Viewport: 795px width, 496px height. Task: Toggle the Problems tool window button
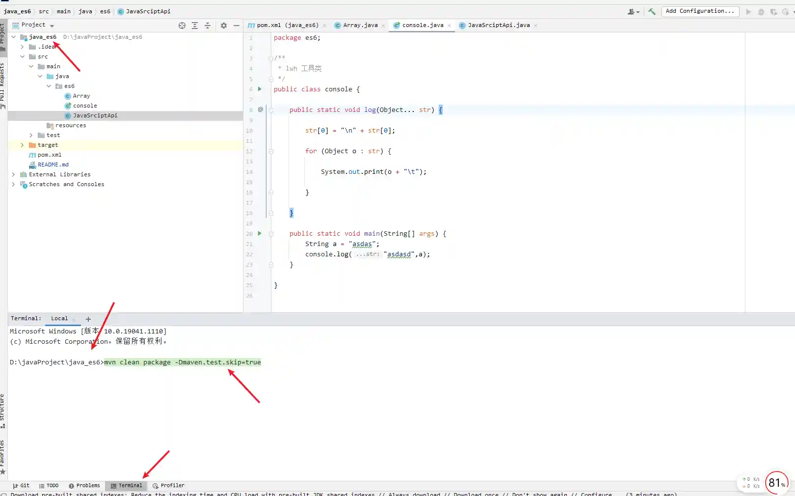click(x=84, y=486)
